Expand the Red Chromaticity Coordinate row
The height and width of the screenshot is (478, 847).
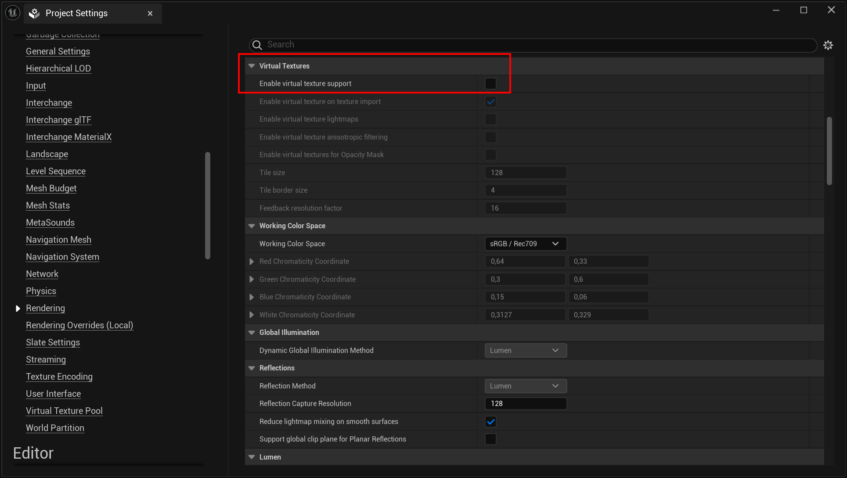click(251, 261)
